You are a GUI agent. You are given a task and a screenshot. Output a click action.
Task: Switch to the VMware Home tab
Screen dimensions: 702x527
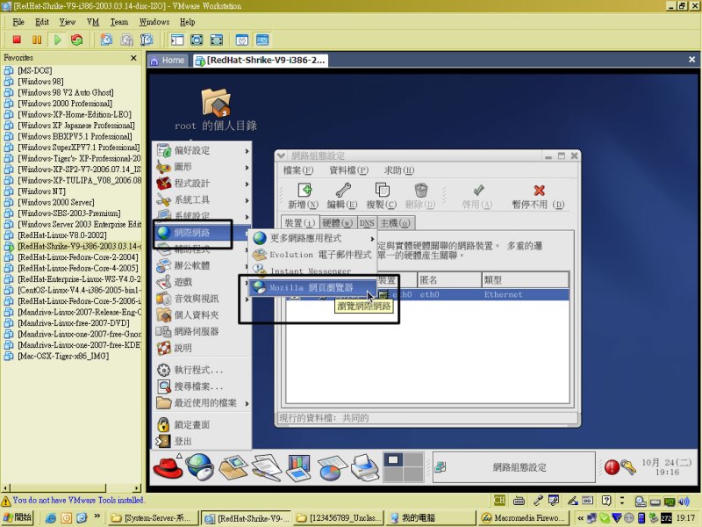168,61
